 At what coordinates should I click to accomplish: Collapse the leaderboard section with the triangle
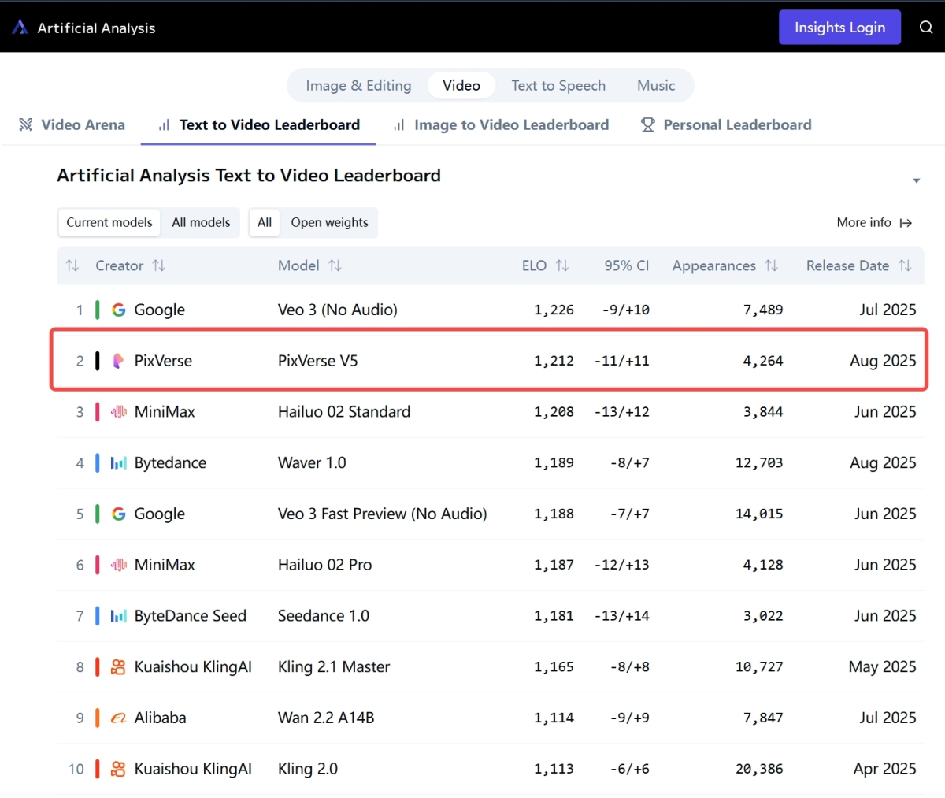tap(917, 180)
